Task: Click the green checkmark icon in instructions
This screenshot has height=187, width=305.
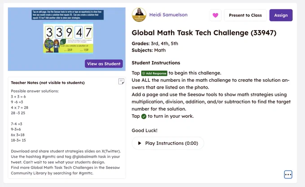Action: [144, 116]
